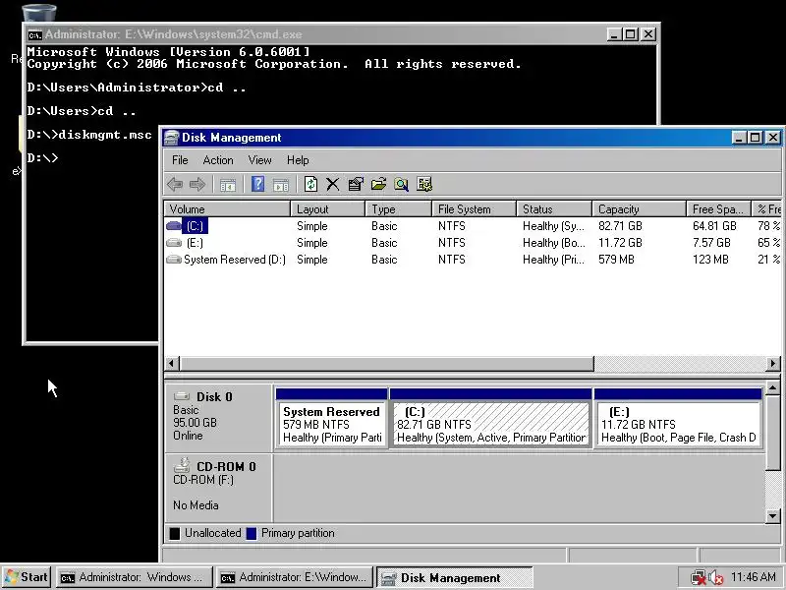Click the settings list toolbar icon
786x590 pixels.
[x=424, y=184]
